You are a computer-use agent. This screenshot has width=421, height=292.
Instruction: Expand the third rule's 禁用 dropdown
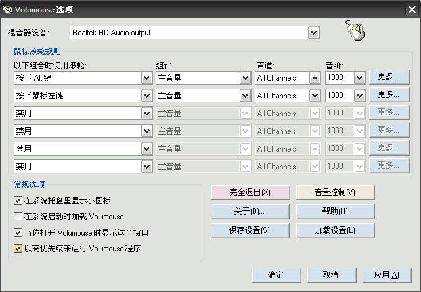pos(146,114)
